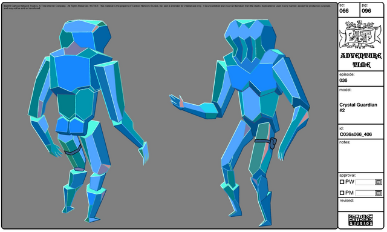
Task: Click the PM approval date field
Action: (365, 193)
